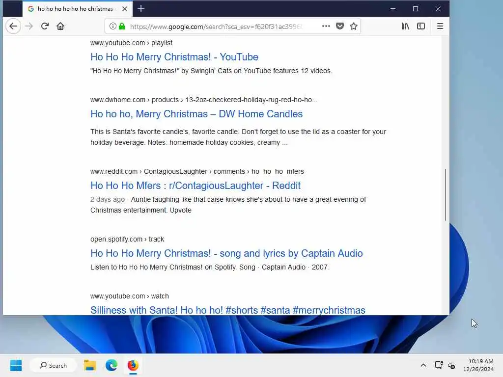Save the page to Pocket
The image size is (503, 377).
(340, 27)
